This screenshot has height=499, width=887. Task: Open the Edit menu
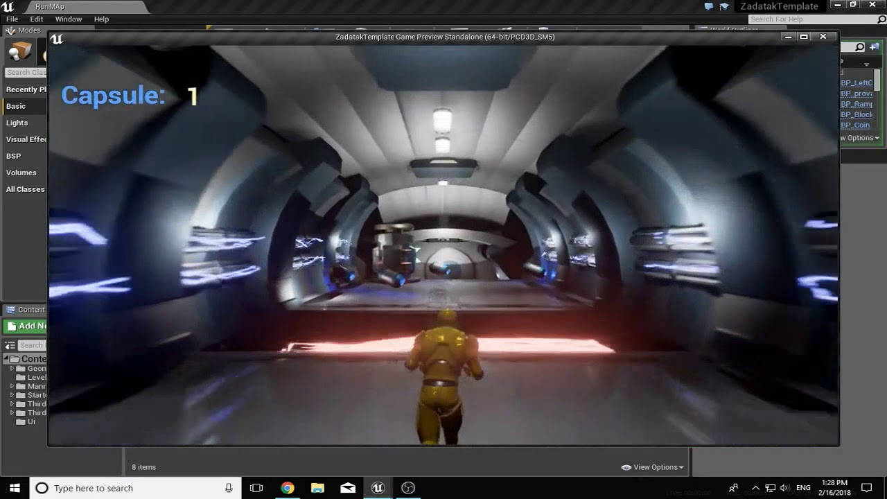pos(37,19)
